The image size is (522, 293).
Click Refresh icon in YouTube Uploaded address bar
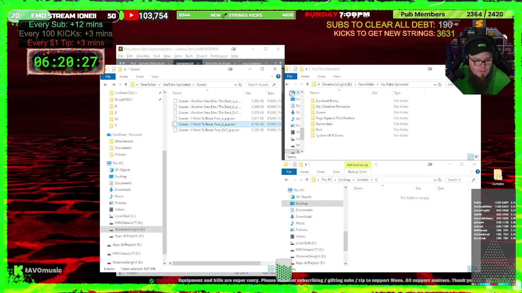(440, 84)
